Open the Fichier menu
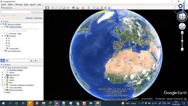Screen dimensions: 188x106 4,5
